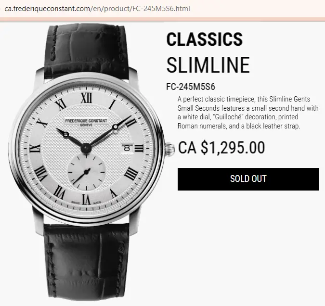Click the center hub of the watch hands
The height and width of the screenshot is (306, 325).
86,148
